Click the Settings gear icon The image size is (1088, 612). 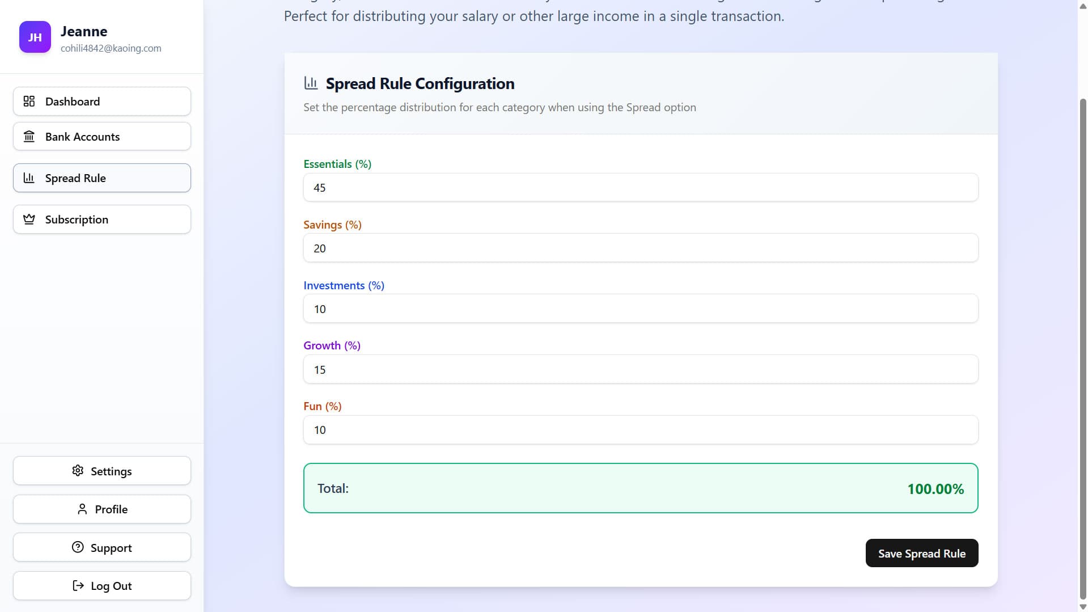coord(78,471)
